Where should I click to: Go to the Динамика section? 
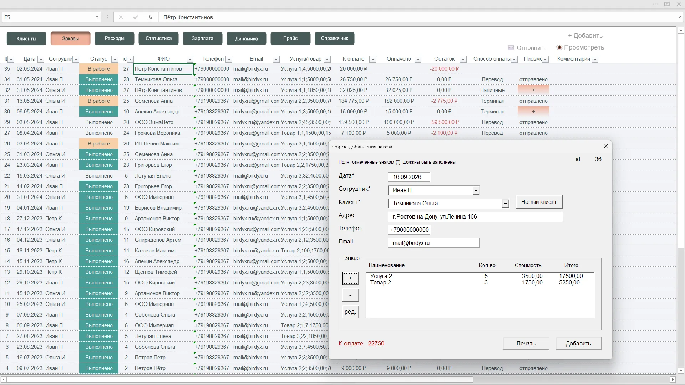coord(247,38)
